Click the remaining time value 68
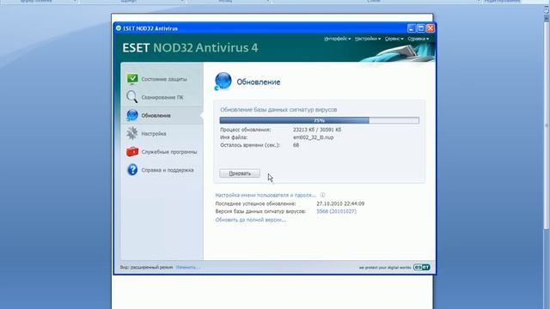Screen dimensions: 550x309 296,145
